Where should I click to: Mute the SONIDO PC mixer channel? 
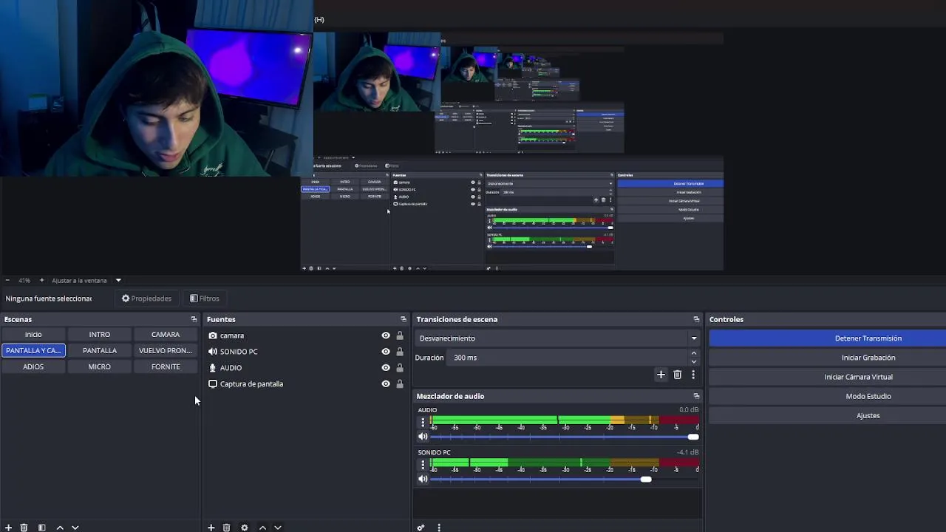(x=423, y=480)
